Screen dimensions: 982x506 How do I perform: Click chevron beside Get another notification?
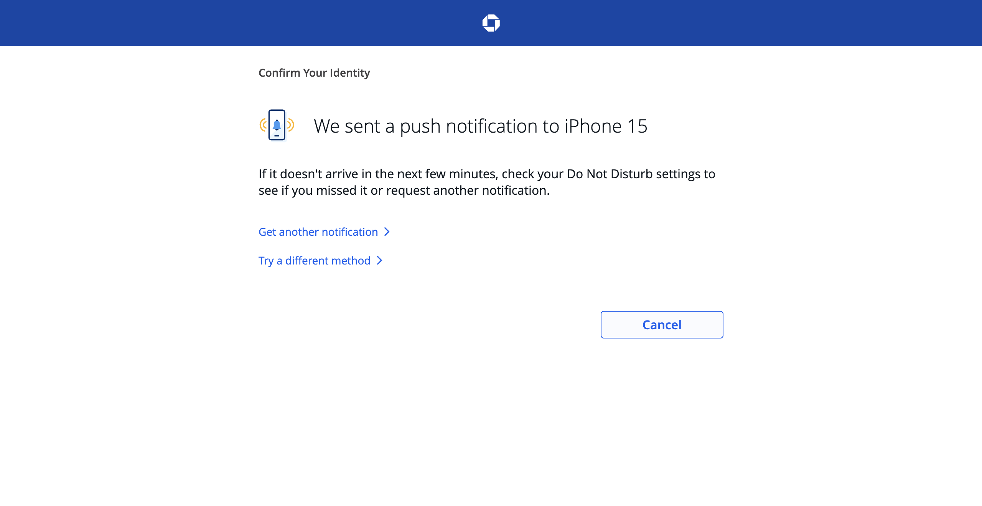coord(387,232)
